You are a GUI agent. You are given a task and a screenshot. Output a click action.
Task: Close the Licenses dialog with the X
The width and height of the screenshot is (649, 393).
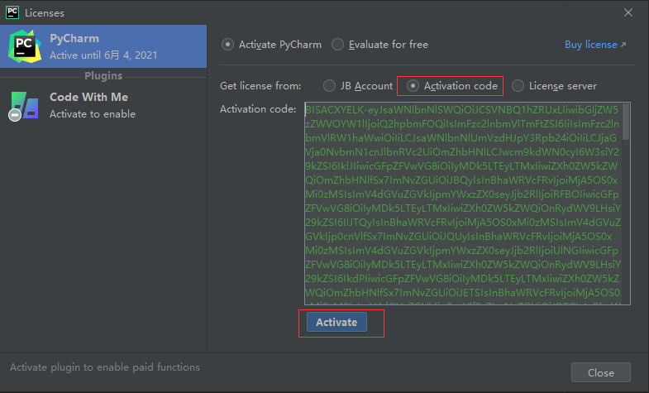[x=628, y=13]
